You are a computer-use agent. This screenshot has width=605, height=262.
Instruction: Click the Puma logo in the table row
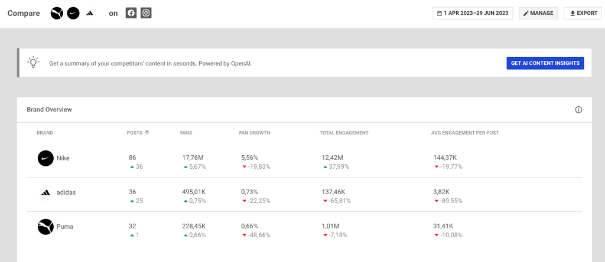45,227
